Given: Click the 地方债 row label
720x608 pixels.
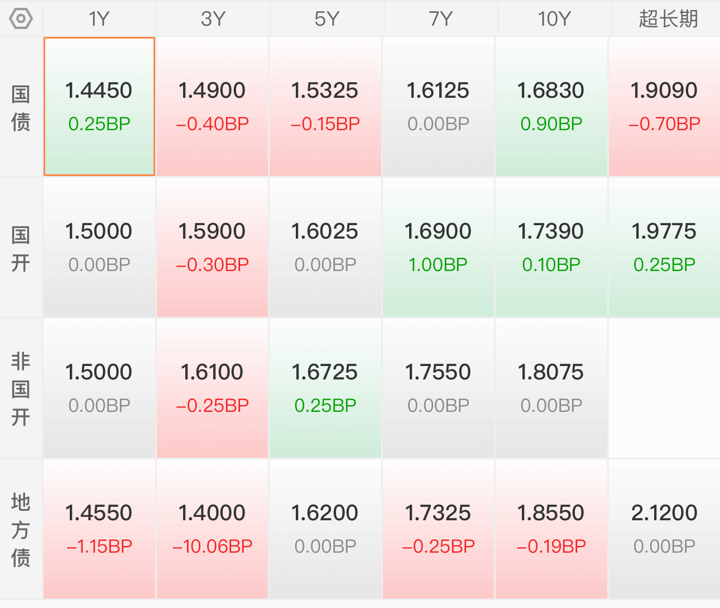Looking at the screenshot, I should 21,530.
